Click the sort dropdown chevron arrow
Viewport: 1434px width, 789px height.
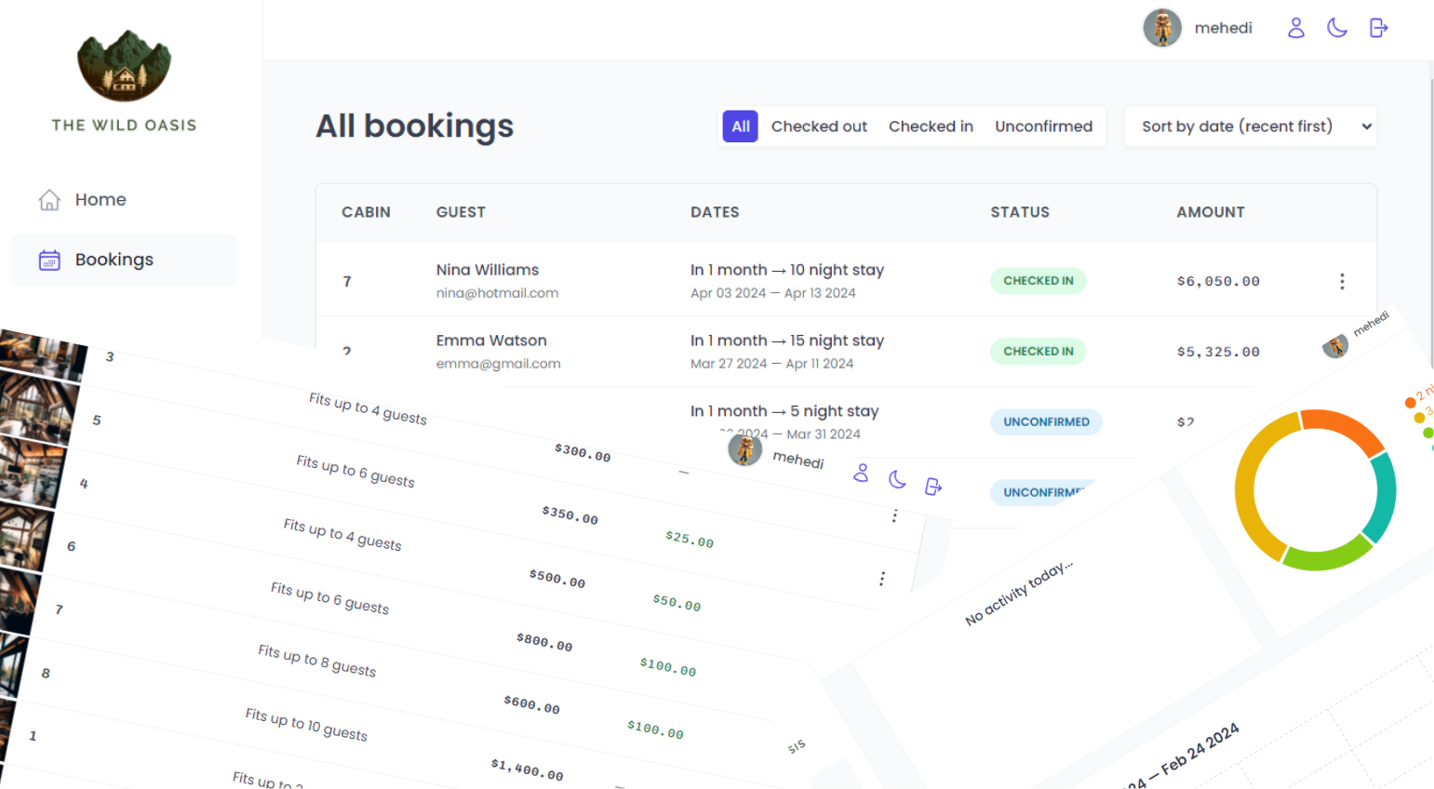click(1366, 127)
